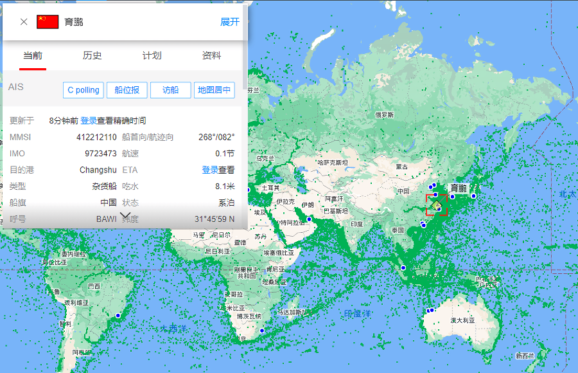Click 登录 link next to 查看精确时间
The width and height of the screenshot is (578, 373).
[x=89, y=120]
